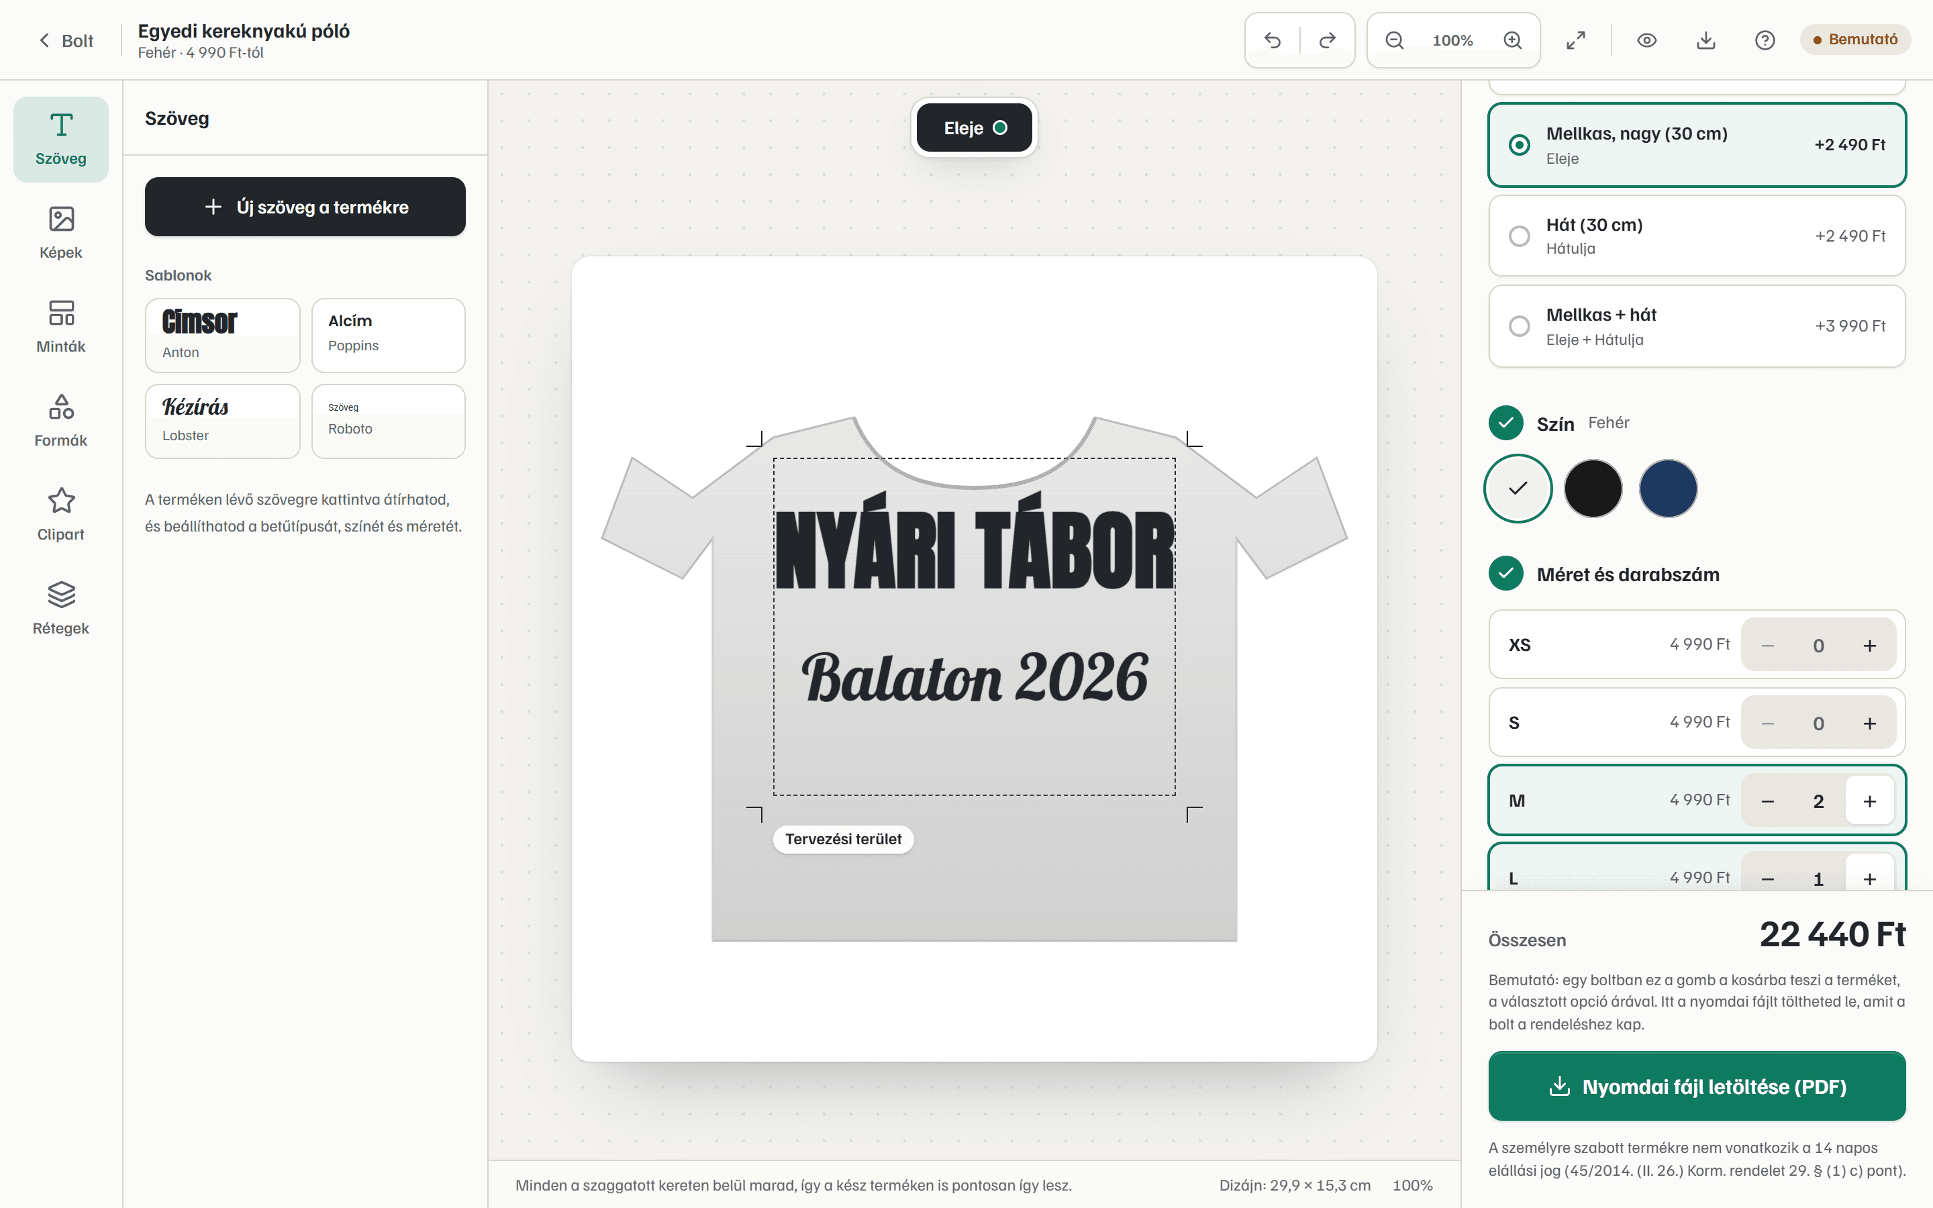Click the green check next to Szín
The image size is (1933, 1208).
(1505, 423)
